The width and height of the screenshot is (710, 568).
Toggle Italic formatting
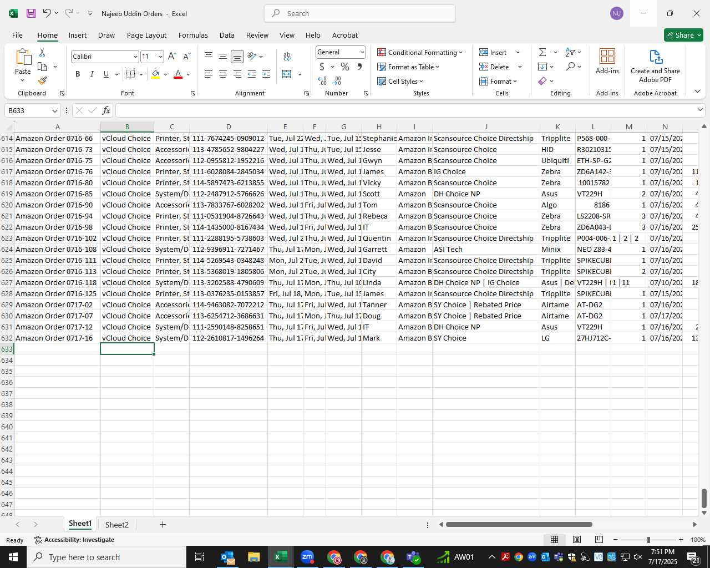pos(92,74)
